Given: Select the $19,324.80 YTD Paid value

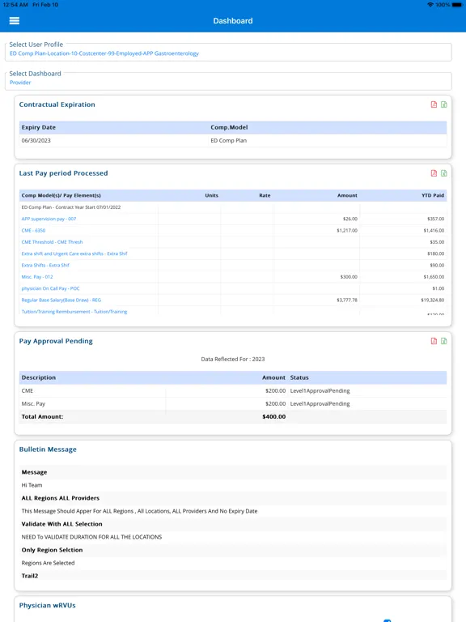Looking at the screenshot, I should tap(432, 300).
